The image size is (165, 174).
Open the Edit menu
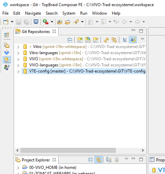click(x=17, y=13)
